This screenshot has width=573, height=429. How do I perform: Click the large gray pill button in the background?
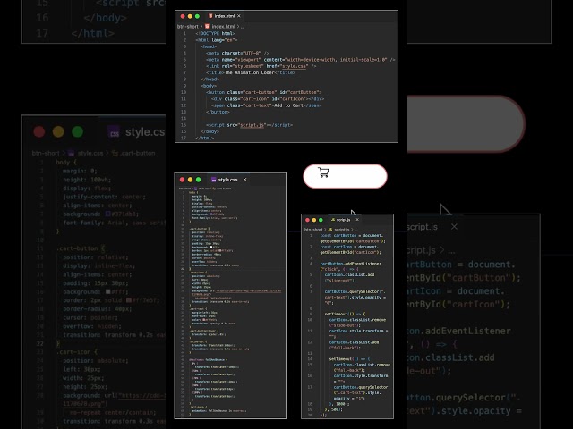coord(466,124)
